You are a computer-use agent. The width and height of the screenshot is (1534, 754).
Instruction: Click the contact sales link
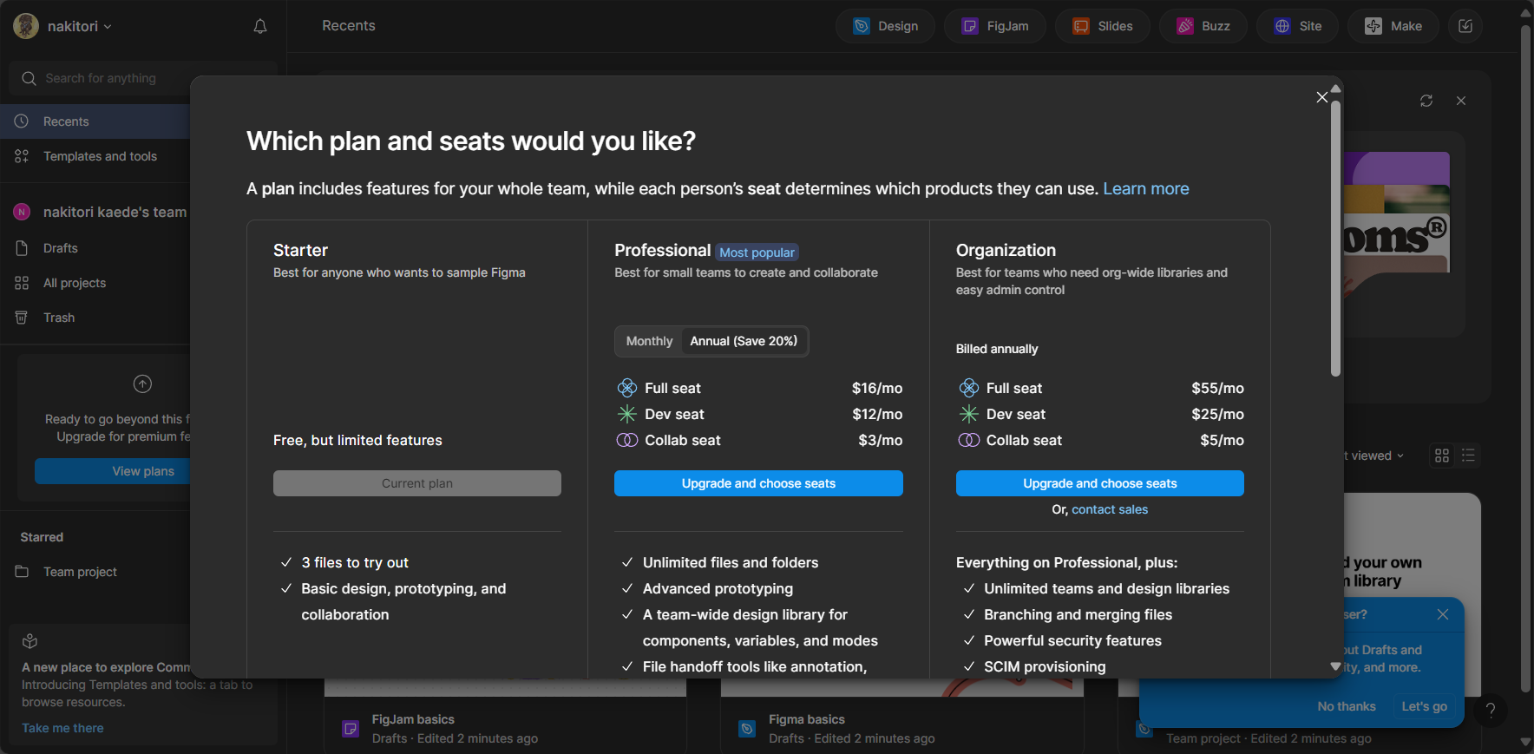pos(1110,509)
